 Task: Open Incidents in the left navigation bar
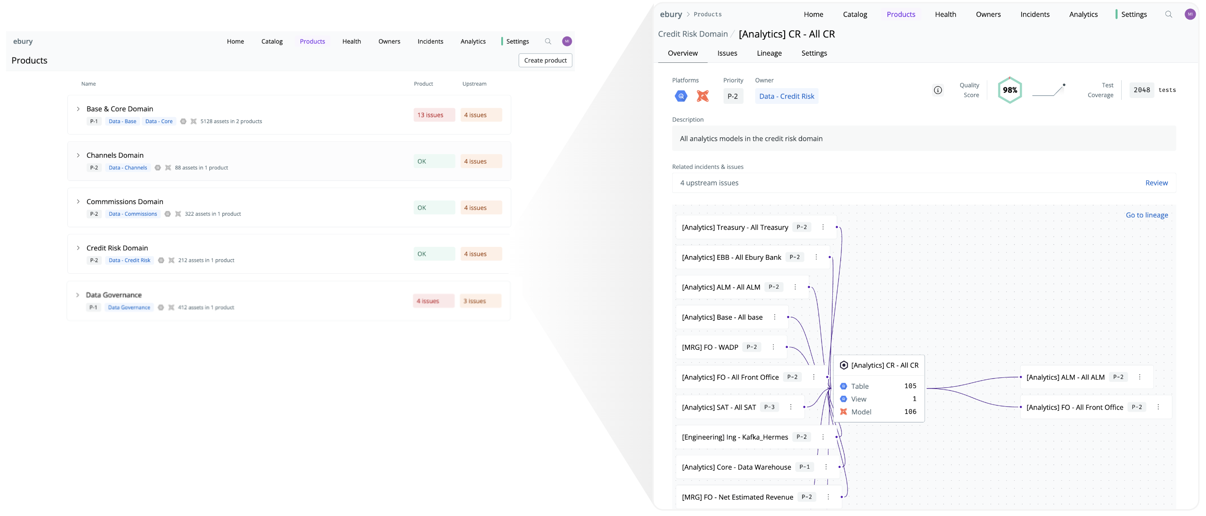430,41
